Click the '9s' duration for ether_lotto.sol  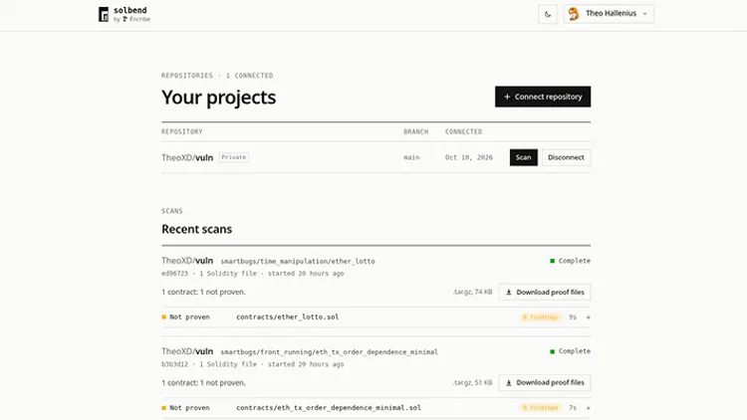pos(572,317)
